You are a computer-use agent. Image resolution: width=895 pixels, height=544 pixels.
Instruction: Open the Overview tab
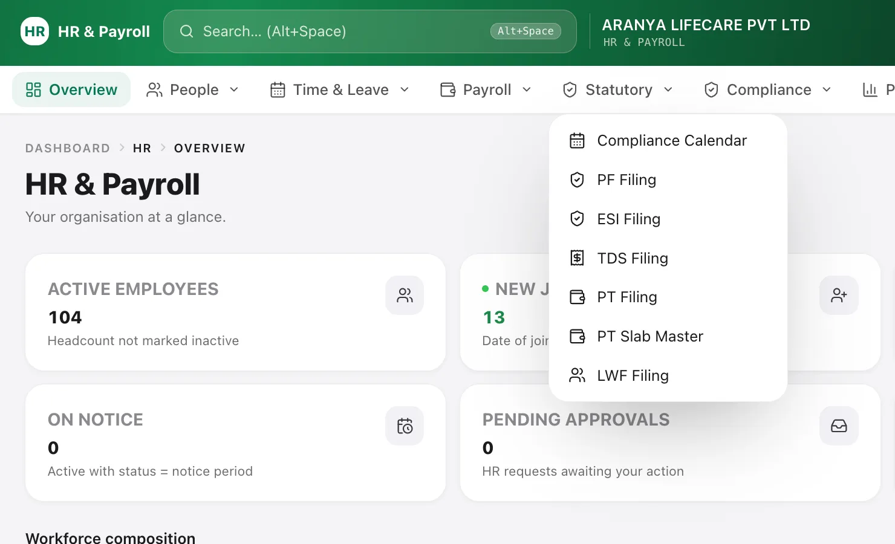(71, 89)
